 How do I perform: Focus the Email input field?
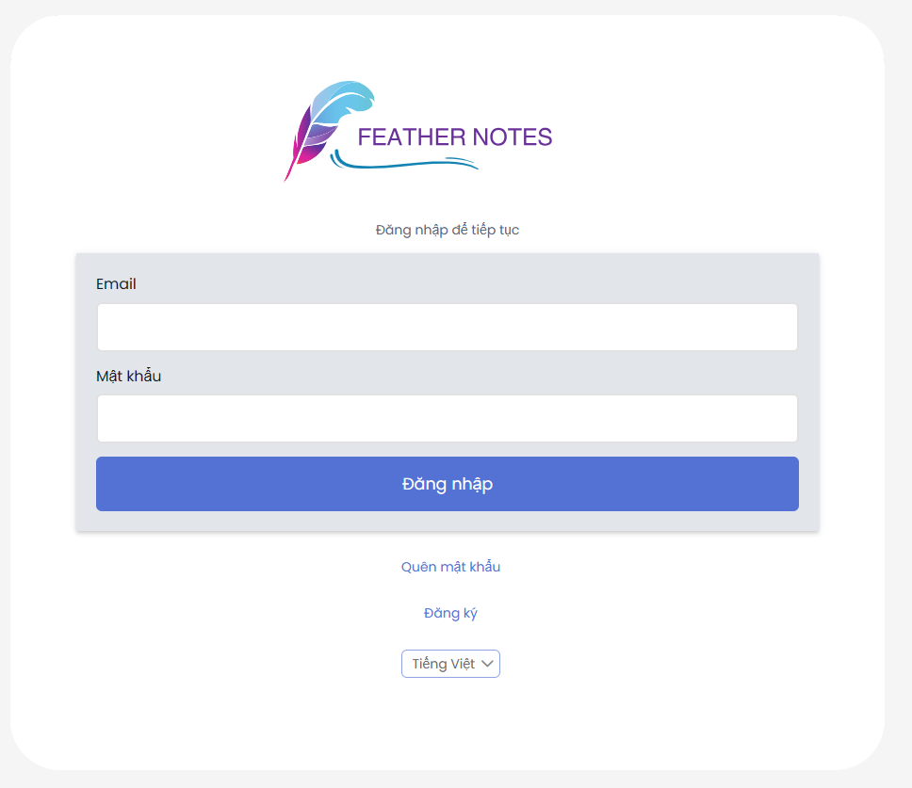pos(448,328)
